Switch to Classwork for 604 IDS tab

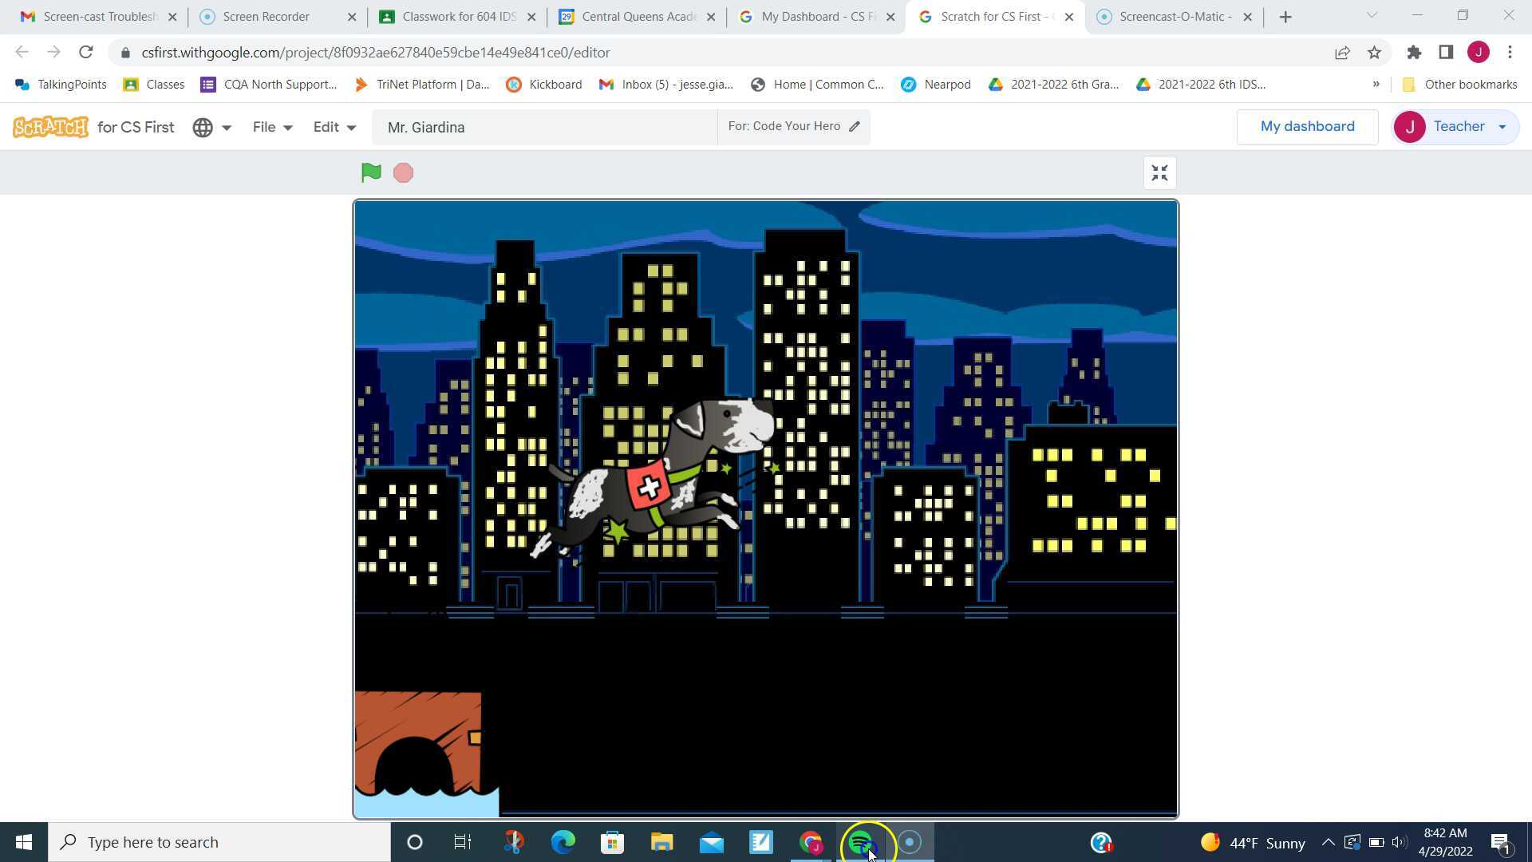click(x=457, y=17)
